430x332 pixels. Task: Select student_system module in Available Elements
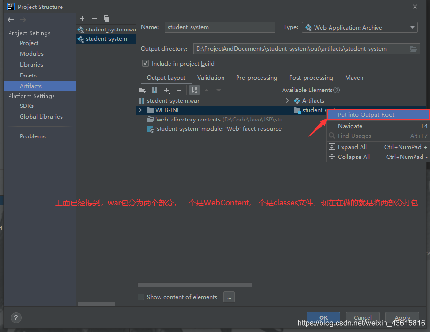[x=310, y=110]
